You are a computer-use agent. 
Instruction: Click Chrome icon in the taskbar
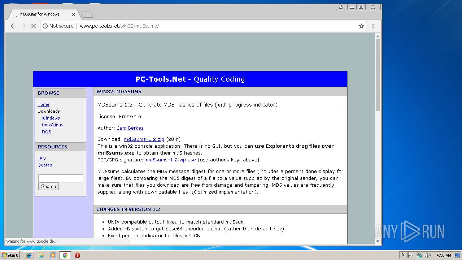[x=65, y=255]
